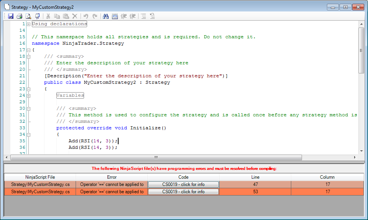Image resolution: width=368 pixels, height=220 pixels.
Task: Collapse the Initialize method body at line 34
Action: 29,135
